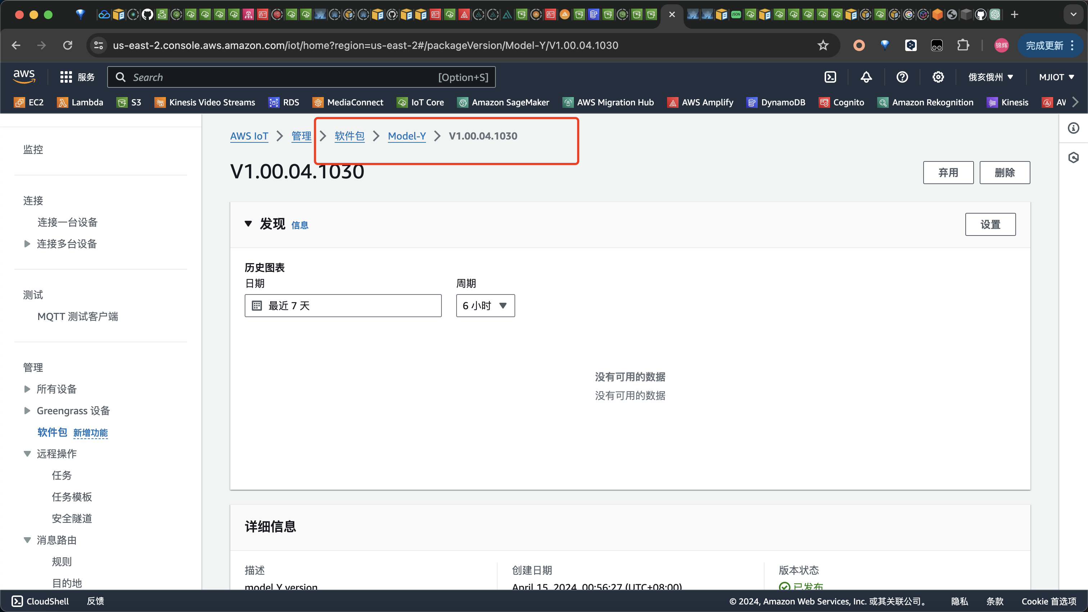
Task: Open 任务模板 sidebar item
Action: [x=72, y=497]
